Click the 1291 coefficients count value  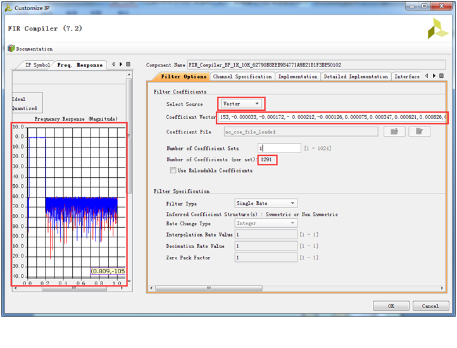[x=267, y=159]
